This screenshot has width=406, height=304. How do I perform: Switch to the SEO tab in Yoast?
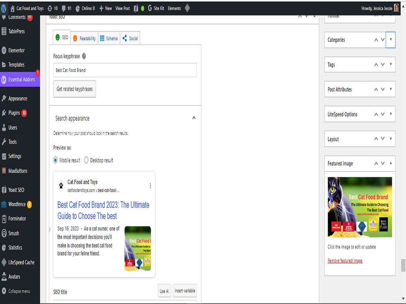pyautogui.click(x=62, y=37)
